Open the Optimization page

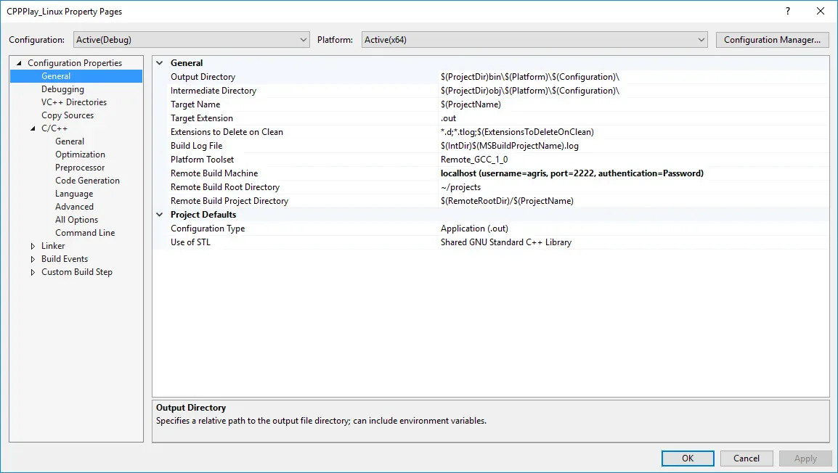coord(80,155)
